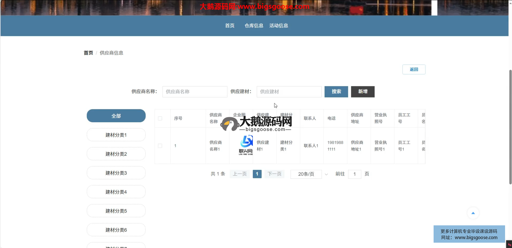
Task: Click the 搜索 search button
Action: pyautogui.click(x=336, y=92)
